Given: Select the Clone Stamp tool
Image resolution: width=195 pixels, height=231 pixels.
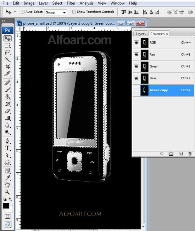Looking at the screenshot, I should coord(7,97).
